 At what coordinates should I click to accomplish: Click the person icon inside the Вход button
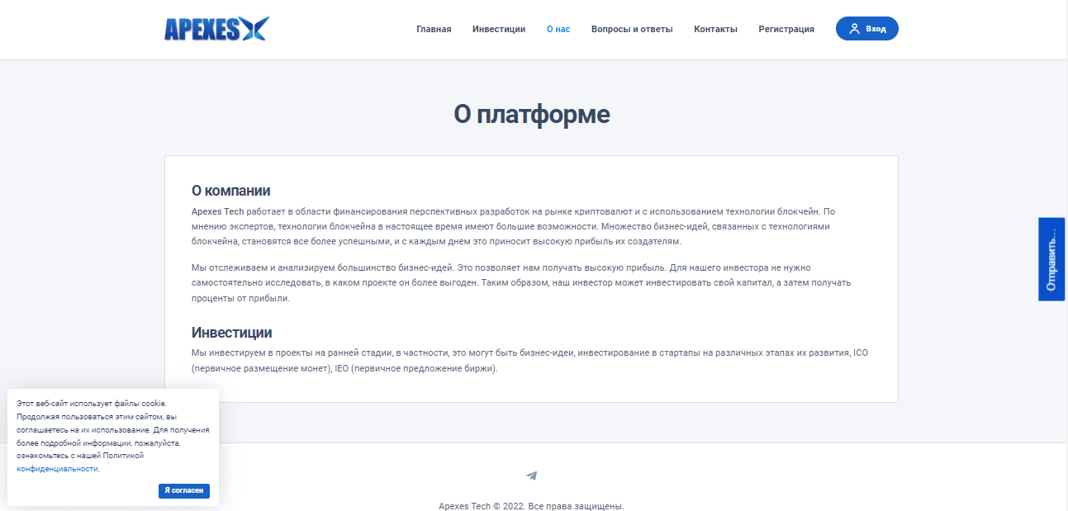pos(854,28)
